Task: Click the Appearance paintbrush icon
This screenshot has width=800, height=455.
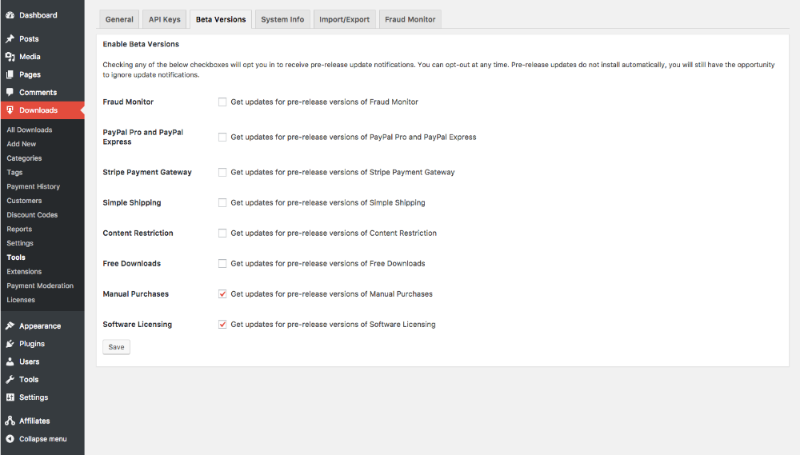Action: (x=10, y=325)
